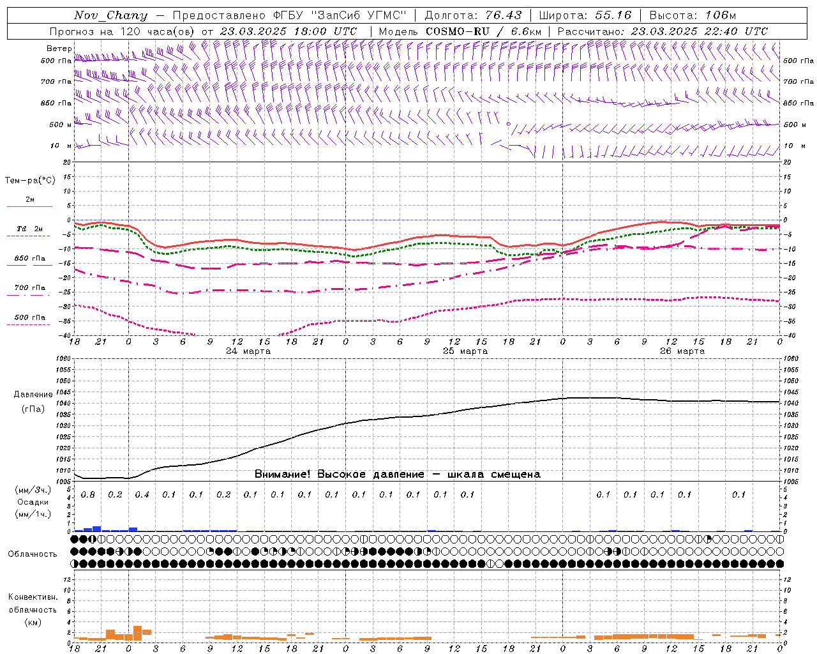Click the '(мм/3ч.)' precipitation unit label
This screenshot has width=817, height=654.
click(33, 490)
